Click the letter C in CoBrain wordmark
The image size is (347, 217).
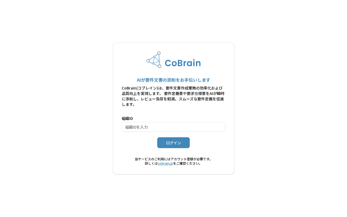(x=168, y=63)
